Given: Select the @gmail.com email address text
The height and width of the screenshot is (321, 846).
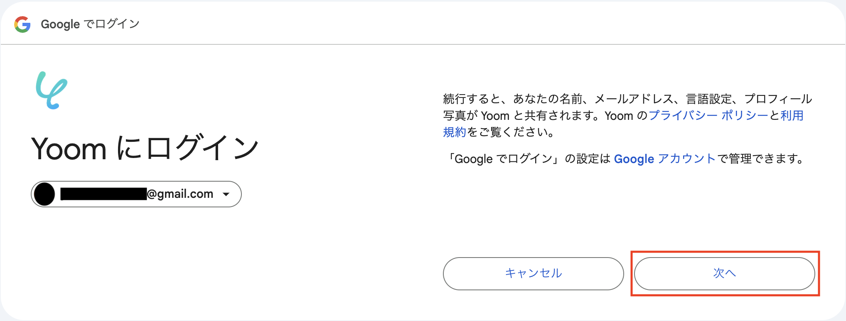Looking at the screenshot, I should 180,194.
